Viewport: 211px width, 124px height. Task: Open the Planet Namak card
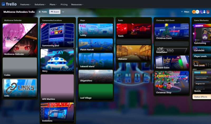click(x=96, y=45)
